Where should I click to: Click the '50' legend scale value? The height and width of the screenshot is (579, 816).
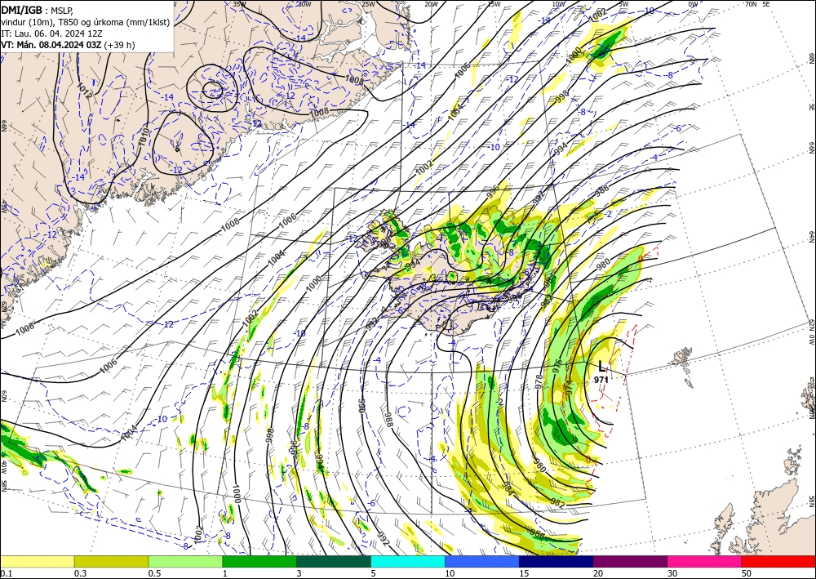[x=747, y=573]
